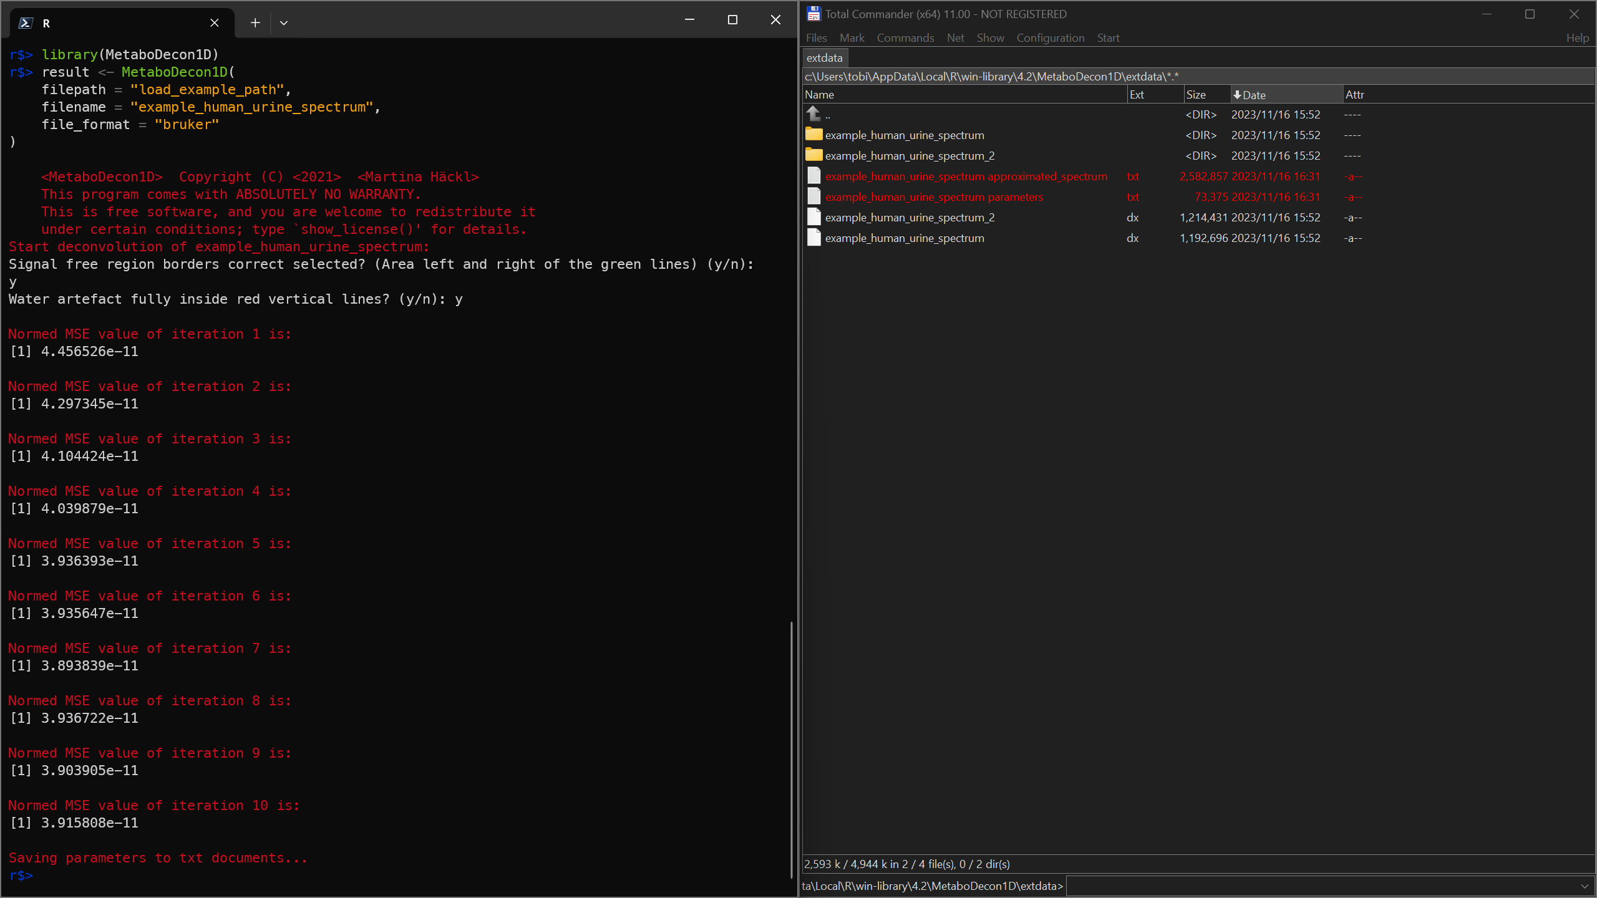
Task: Open the Commands menu
Action: (x=906, y=38)
